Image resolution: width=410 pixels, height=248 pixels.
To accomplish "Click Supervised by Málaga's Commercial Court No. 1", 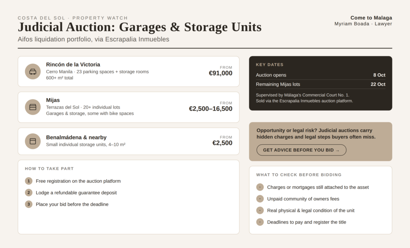I will [303, 95].
